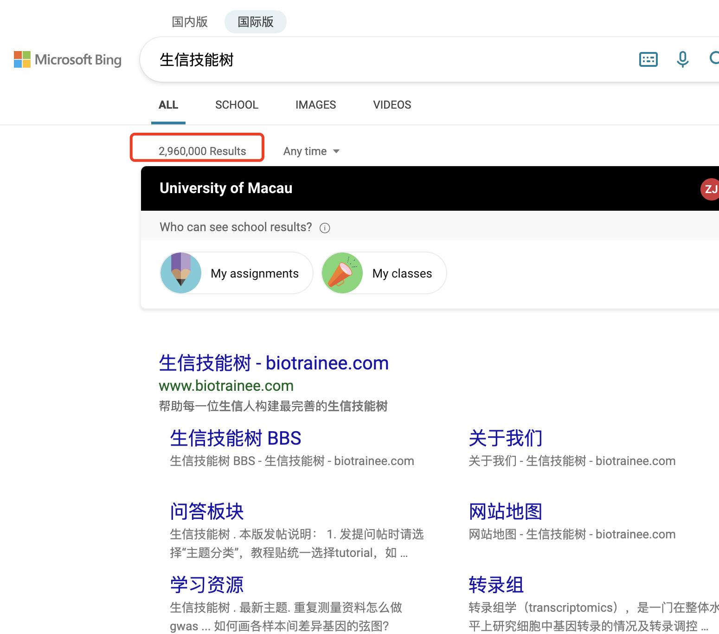Viewport: 719px width, 634px height.
Task: Click the 2,960,000 Results count text
Action: pyautogui.click(x=202, y=151)
